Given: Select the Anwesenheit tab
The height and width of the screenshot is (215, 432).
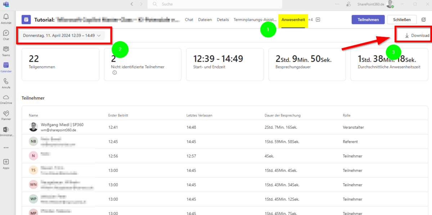Looking at the screenshot, I should coord(293,20).
